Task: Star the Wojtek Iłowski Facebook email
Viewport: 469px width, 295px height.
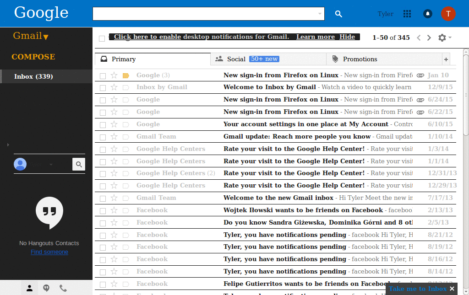Action: (113, 210)
